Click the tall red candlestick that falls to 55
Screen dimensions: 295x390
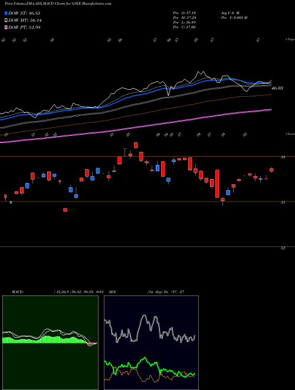(217, 184)
